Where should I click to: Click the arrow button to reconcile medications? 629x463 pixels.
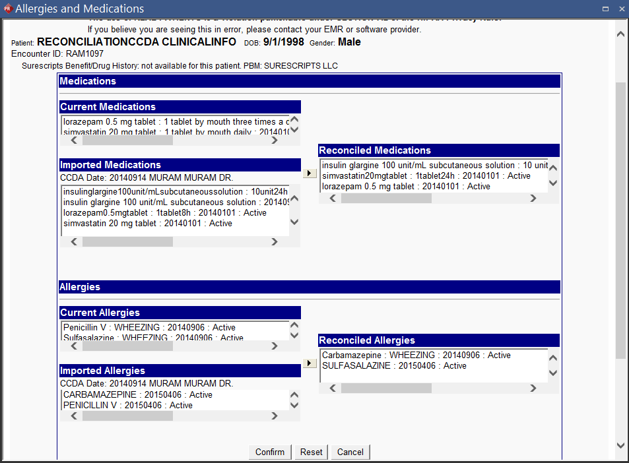pos(309,173)
